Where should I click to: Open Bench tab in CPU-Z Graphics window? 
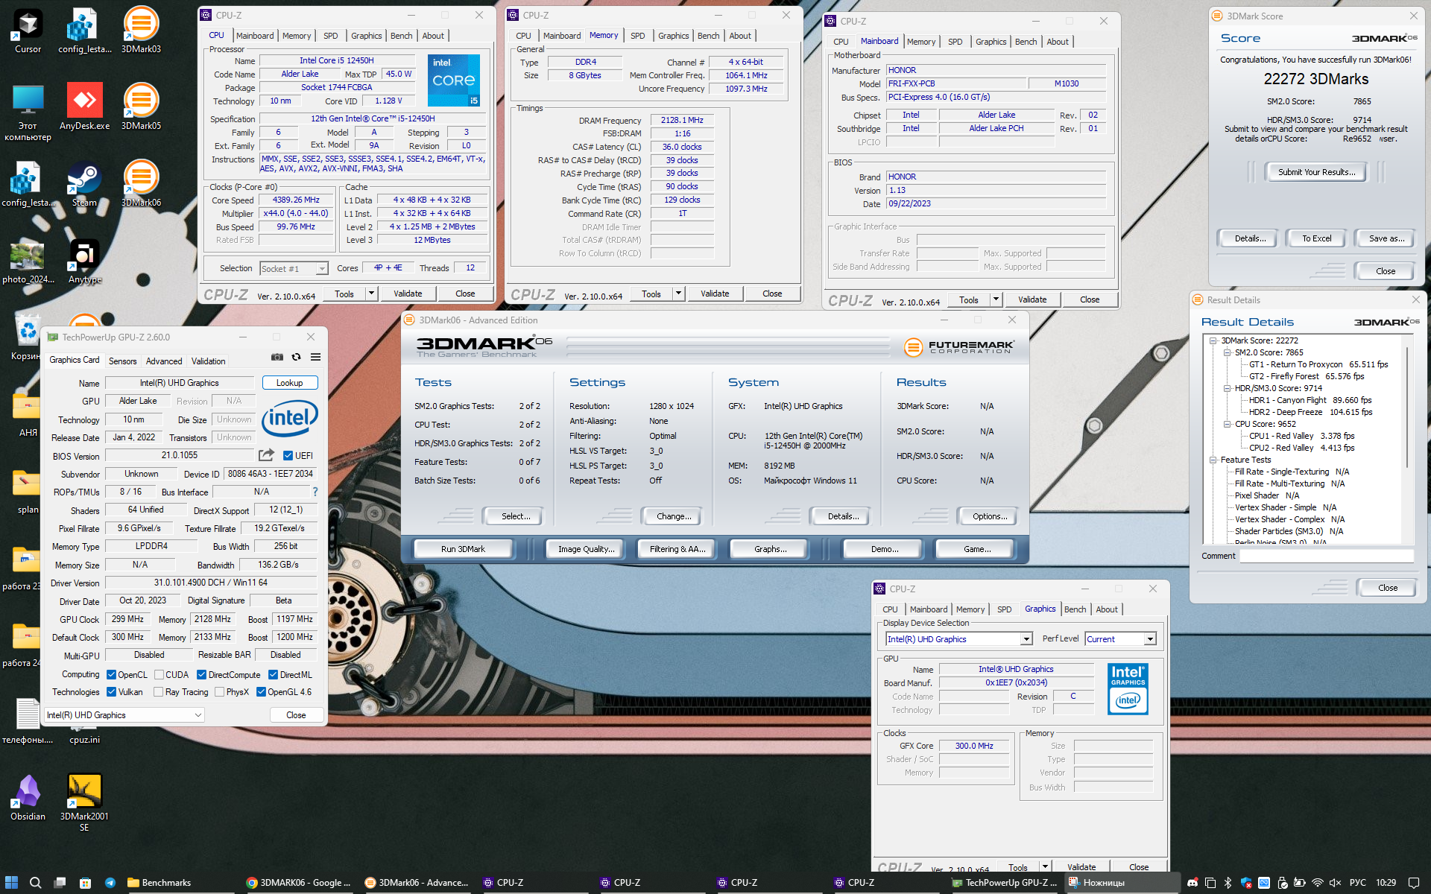point(1075,609)
